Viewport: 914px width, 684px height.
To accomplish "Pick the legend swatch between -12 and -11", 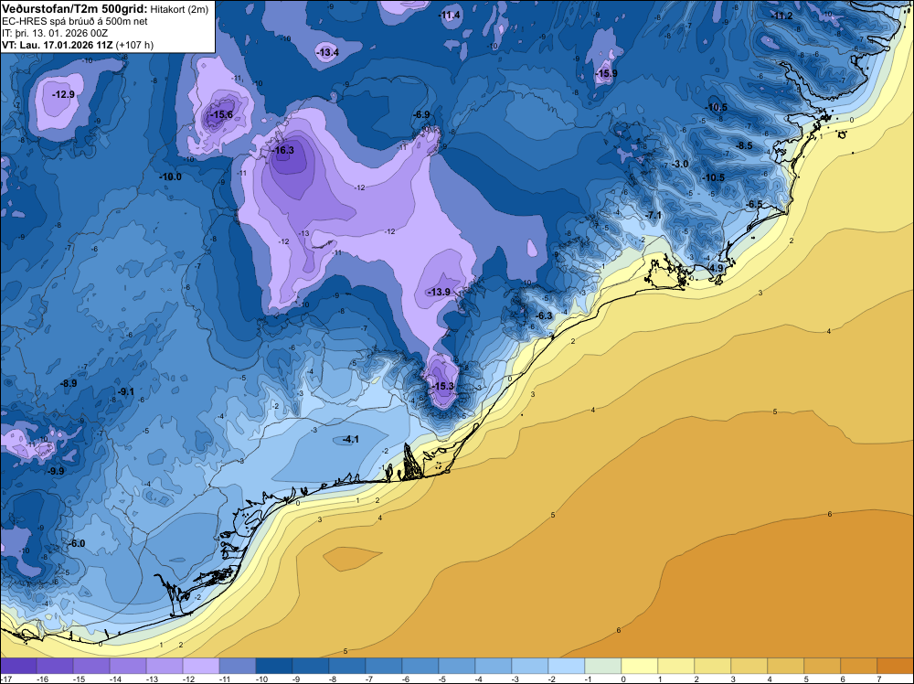I will point(201,666).
